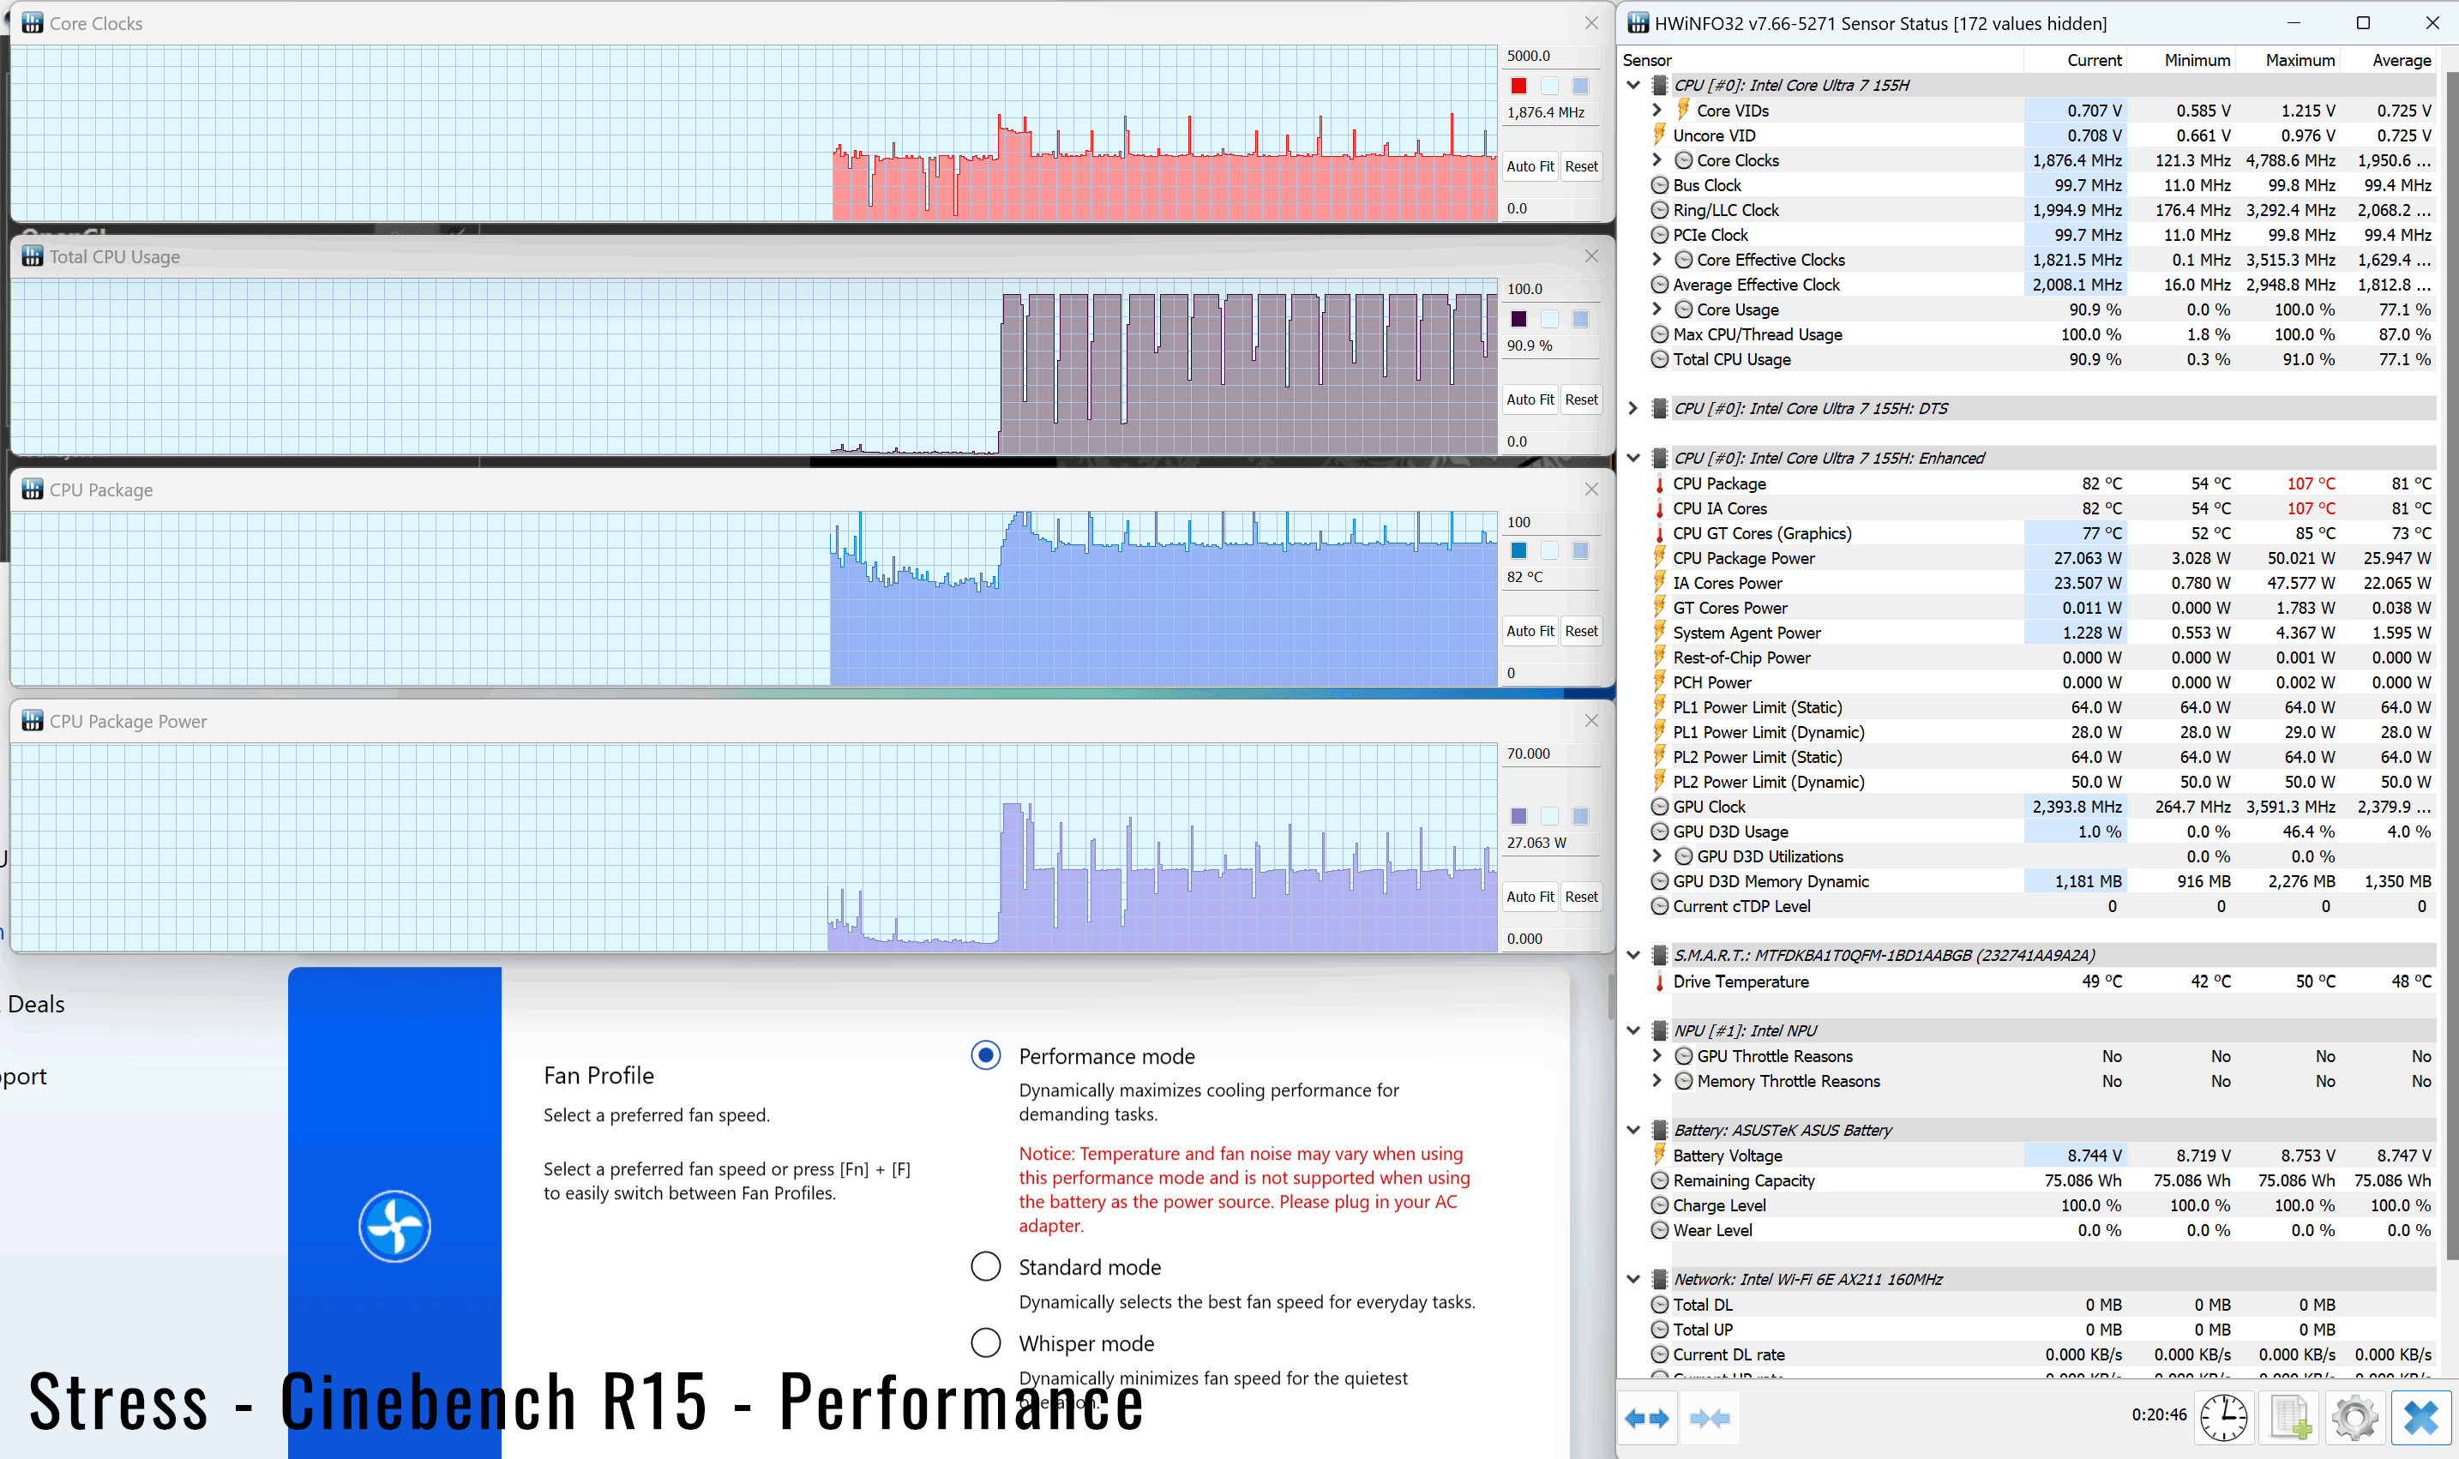This screenshot has height=1459, width=2459.
Task: Click the Bus Clock round sensor icon
Action: click(x=1660, y=185)
